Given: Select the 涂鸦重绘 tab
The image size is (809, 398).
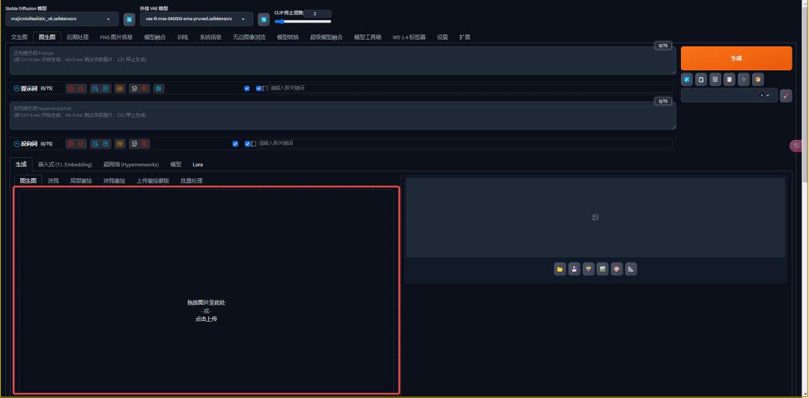Looking at the screenshot, I should (x=114, y=181).
